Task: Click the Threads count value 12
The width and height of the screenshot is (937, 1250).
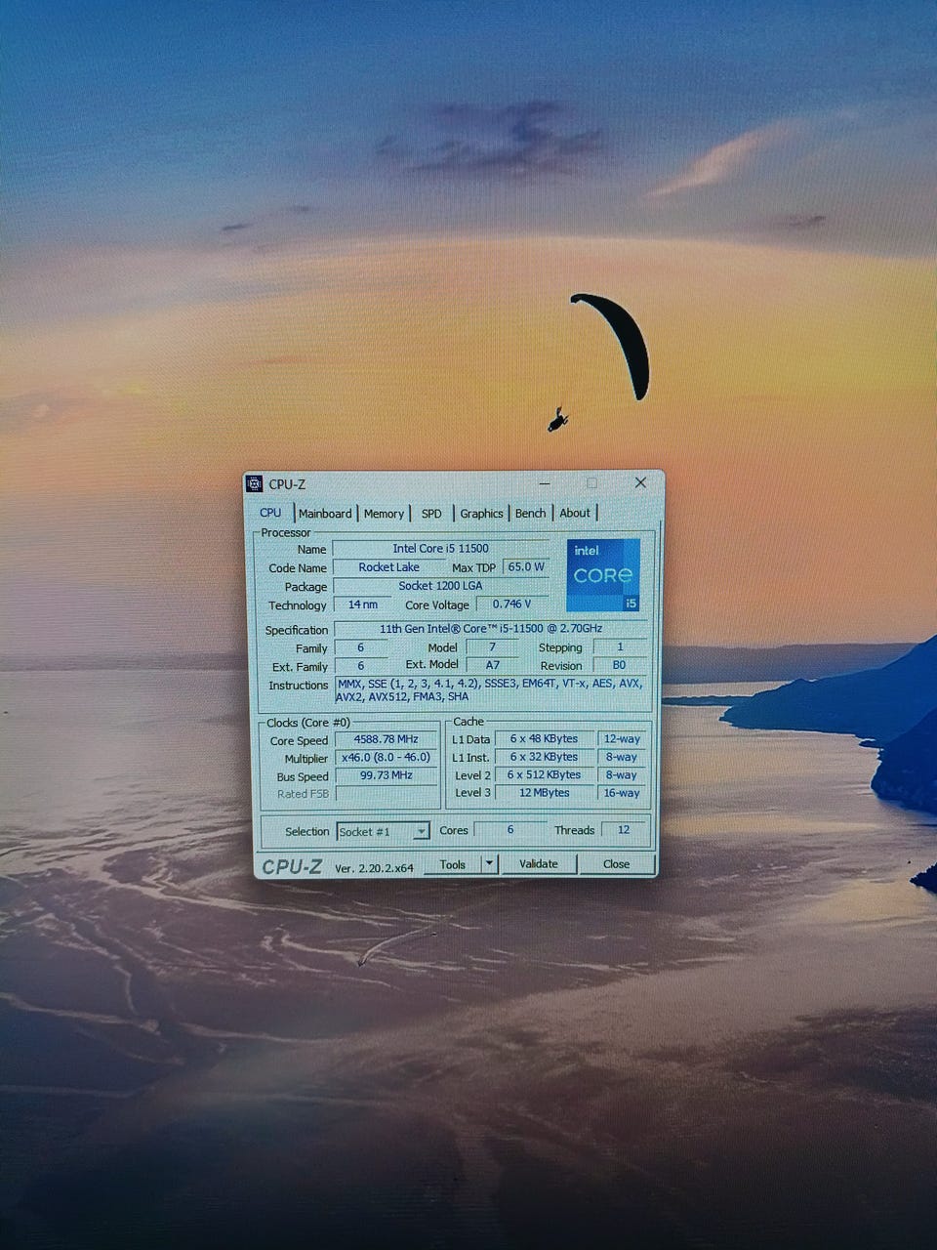Action: coord(624,830)
